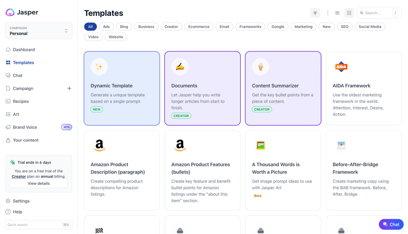Screen dimensions: 408x234
Task: Click Amazon icon on Product Features card
Action: 180,145
